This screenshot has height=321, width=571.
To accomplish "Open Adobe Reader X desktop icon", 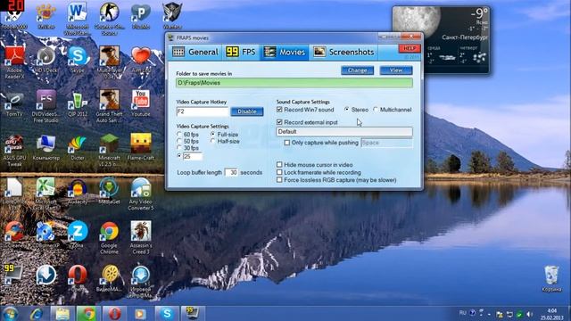I will 14,62.
